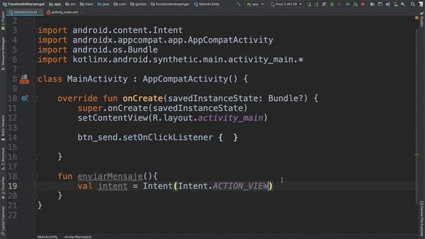Switch to the activity_main.xml editor tab
425x239 pixels.
point(62,12)
